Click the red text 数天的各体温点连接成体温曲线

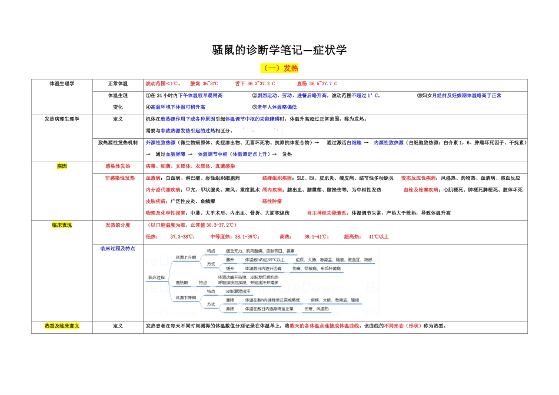point(324,326)
